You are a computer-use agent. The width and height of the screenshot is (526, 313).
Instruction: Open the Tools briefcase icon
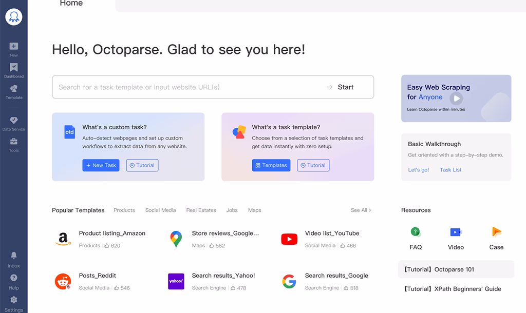14,142
